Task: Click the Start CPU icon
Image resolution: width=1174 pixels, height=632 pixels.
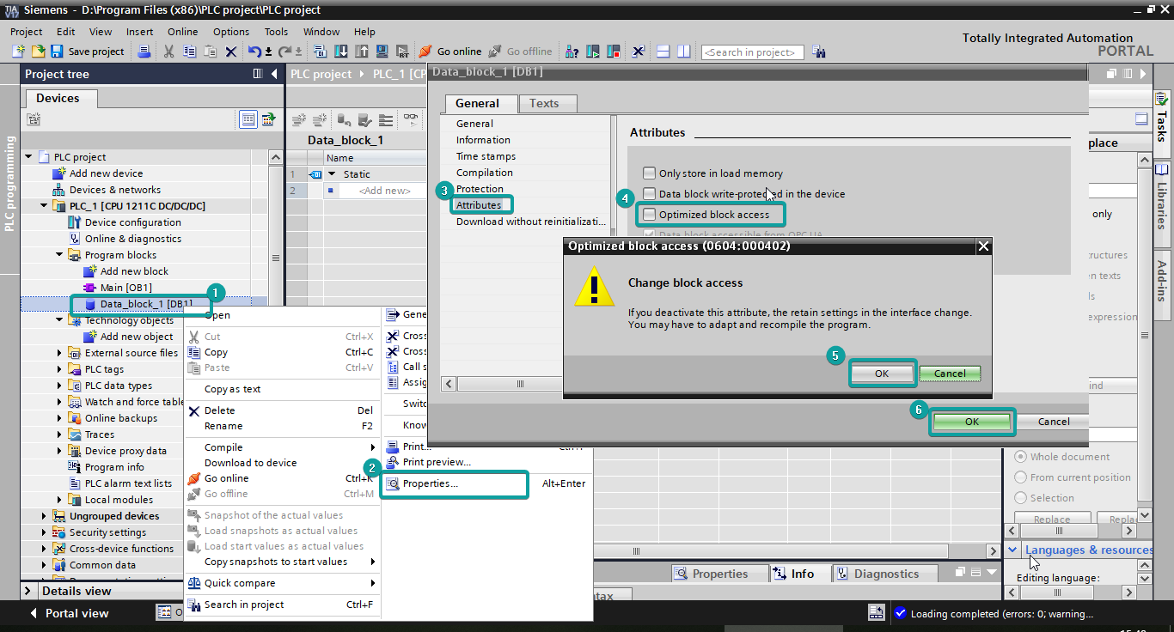Action: coord(593,52)
